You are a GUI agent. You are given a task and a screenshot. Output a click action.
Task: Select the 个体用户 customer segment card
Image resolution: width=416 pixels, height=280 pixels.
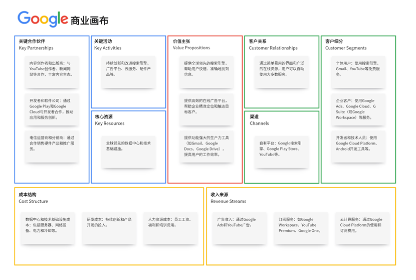[x=358, y=69]
